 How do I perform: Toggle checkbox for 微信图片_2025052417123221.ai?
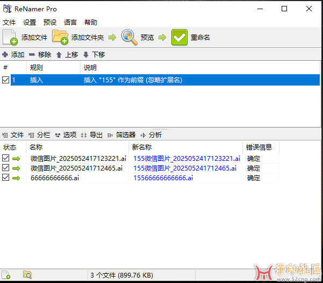5,158
